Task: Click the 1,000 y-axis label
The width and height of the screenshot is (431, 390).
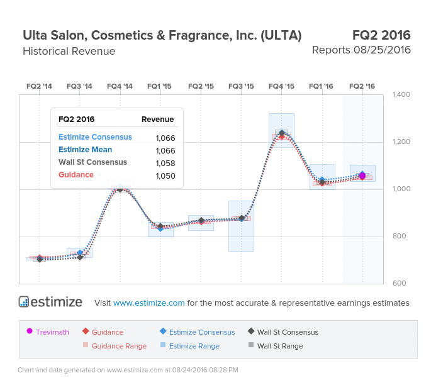Action: point(401,189)
